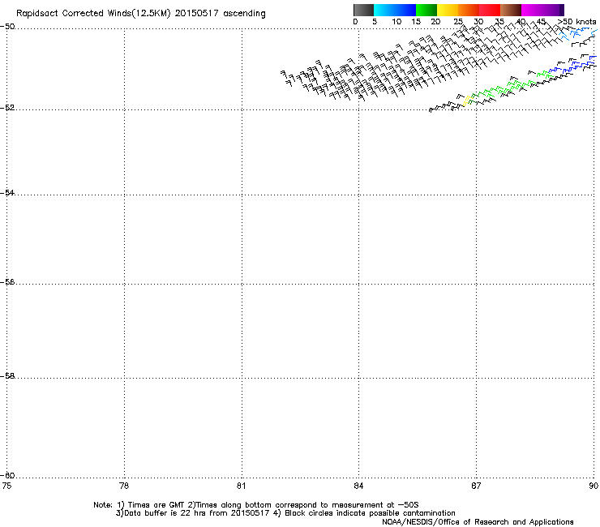Click the yellow wind barbs in the swath
The height and width of the screenshot is (527, 600).
tap(466, 101)
